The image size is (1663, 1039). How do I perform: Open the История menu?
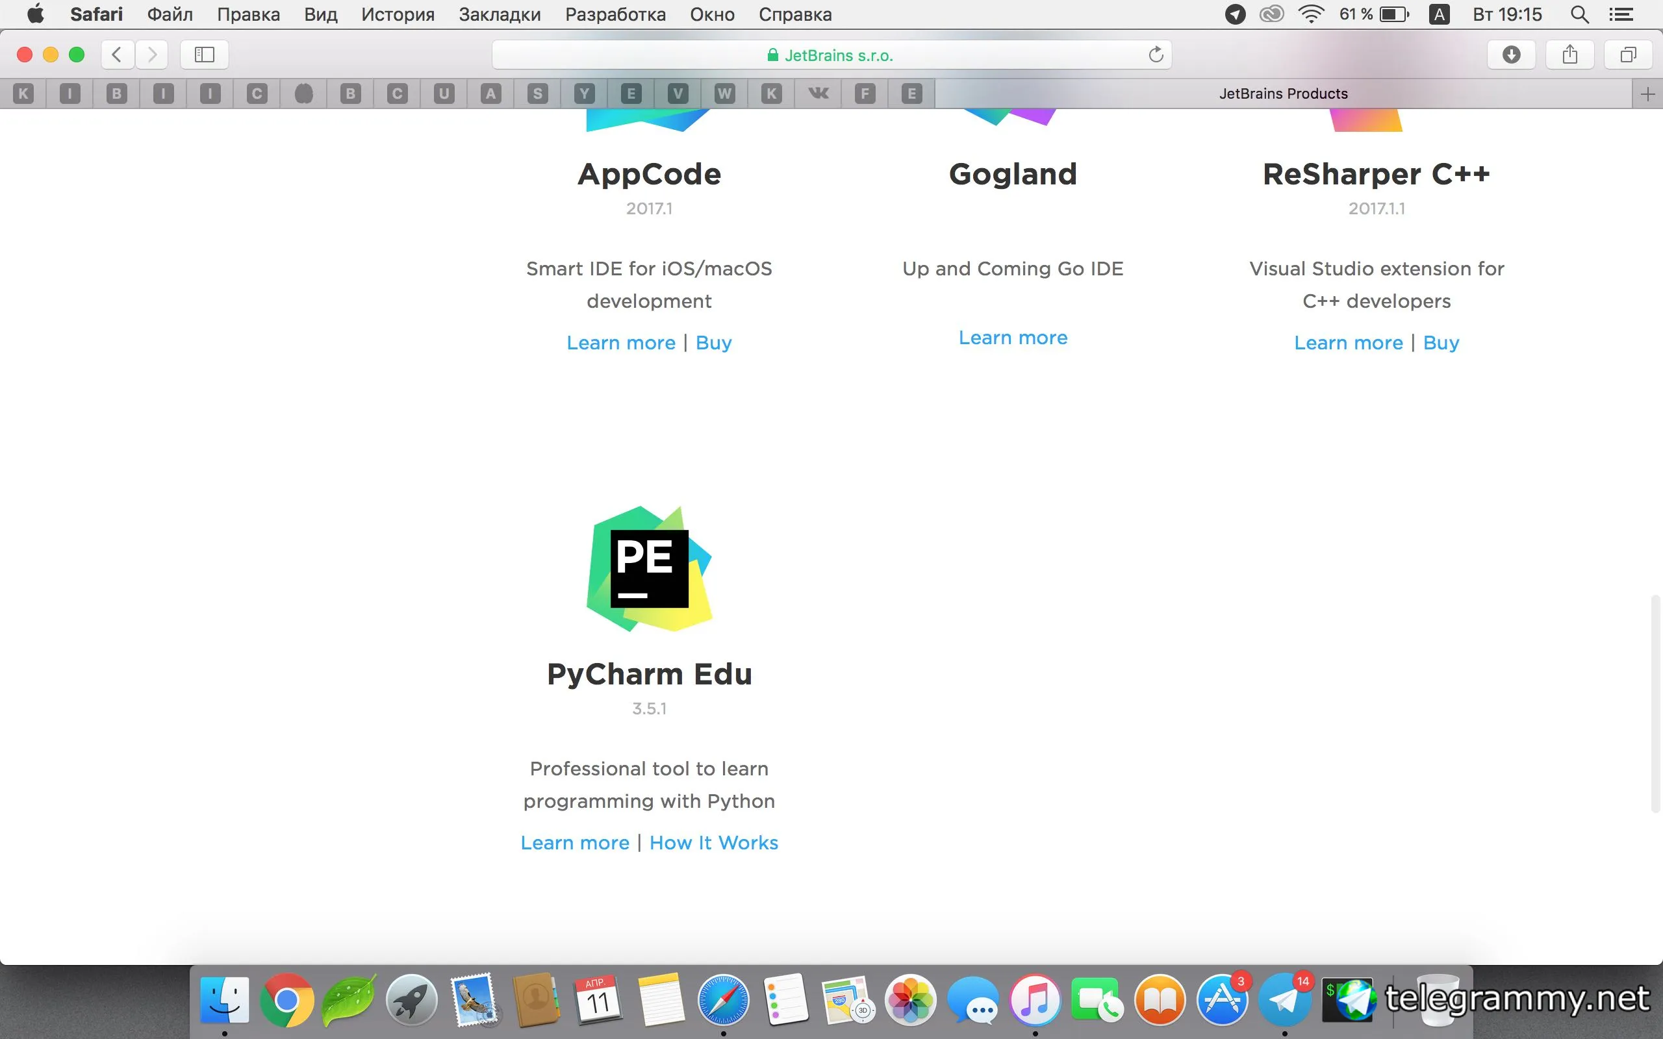click(x=398, y=14)
